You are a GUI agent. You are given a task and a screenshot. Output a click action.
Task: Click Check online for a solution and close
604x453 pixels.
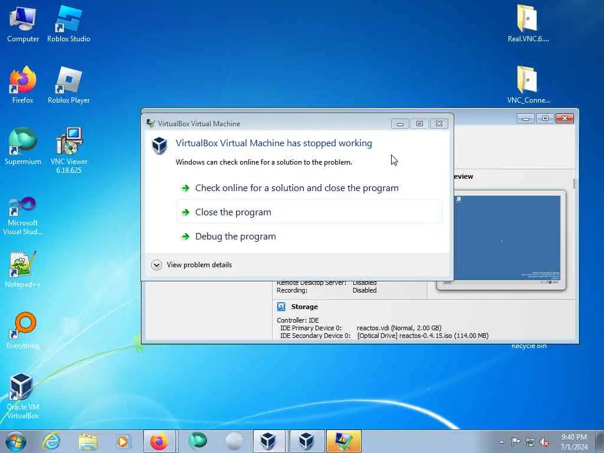tap(310, 188)
